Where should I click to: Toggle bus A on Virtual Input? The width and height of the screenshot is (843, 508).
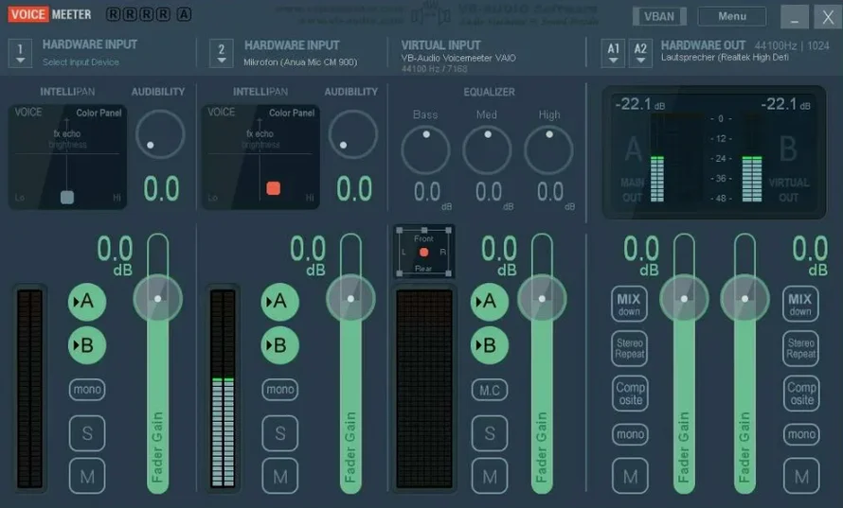click(490, 302)
